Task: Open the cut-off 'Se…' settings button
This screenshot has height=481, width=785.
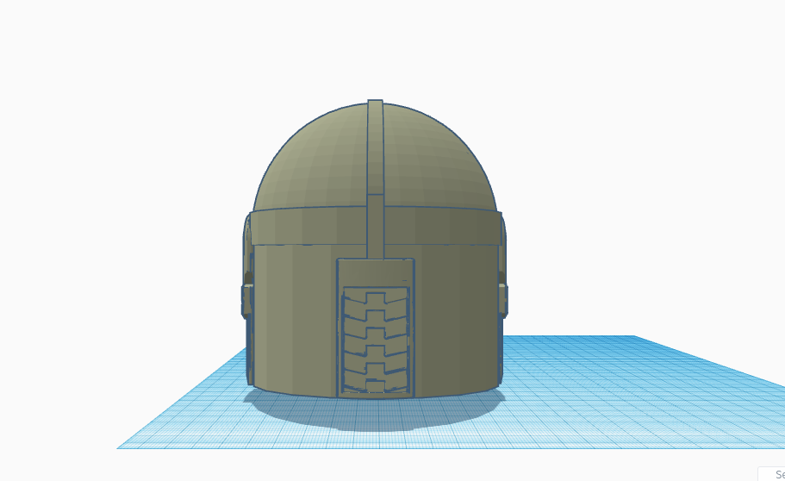Action: pos(772,474)
